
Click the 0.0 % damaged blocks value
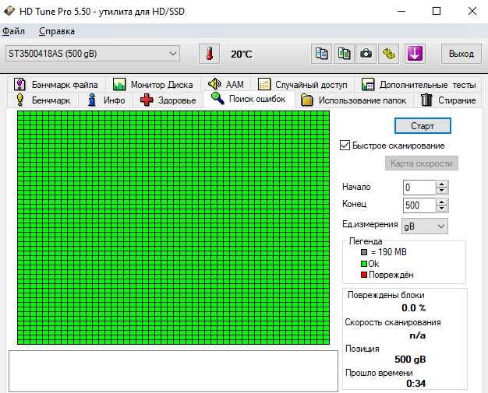tap(413, 308)
